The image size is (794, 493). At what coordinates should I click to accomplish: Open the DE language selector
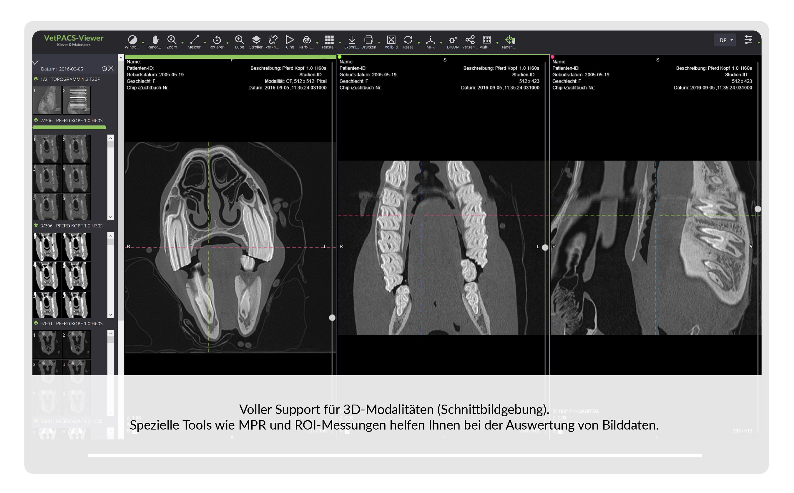point(725,40)
